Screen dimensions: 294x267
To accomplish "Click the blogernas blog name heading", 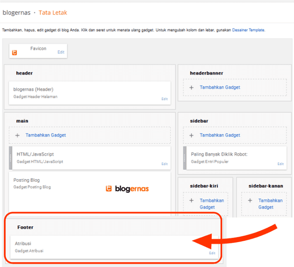I will [16, 13].
